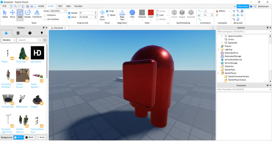Click the Group button
The height and width of the screenshot is (142, 272).
click(161, 11)
